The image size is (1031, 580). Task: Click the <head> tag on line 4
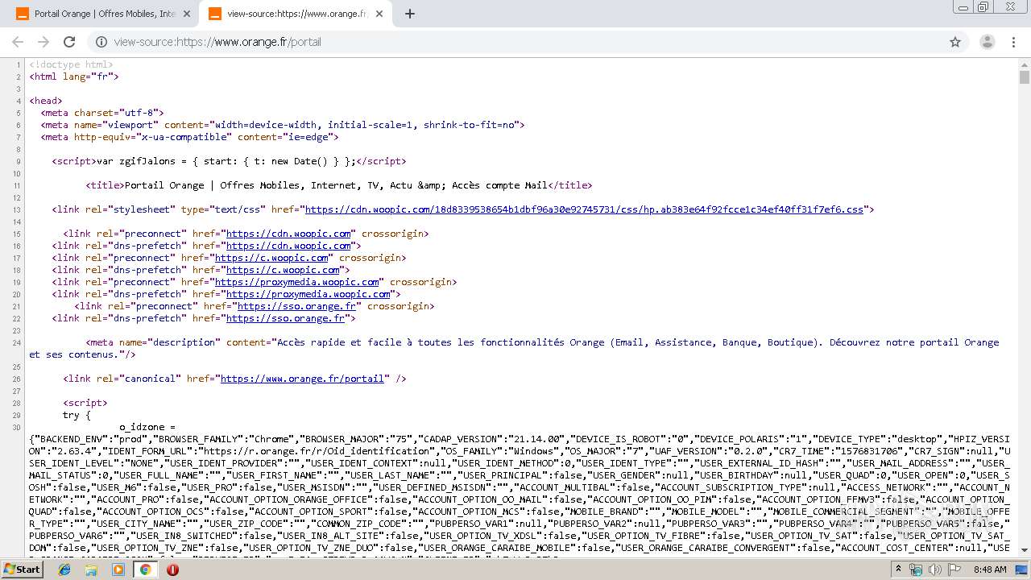(x=46, y=101)
